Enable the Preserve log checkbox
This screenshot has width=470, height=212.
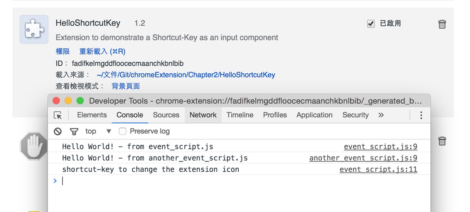(x=122, y=131)
